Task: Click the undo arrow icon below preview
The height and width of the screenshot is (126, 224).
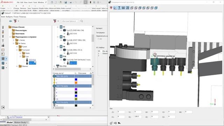Action: [x=119, y=123]
